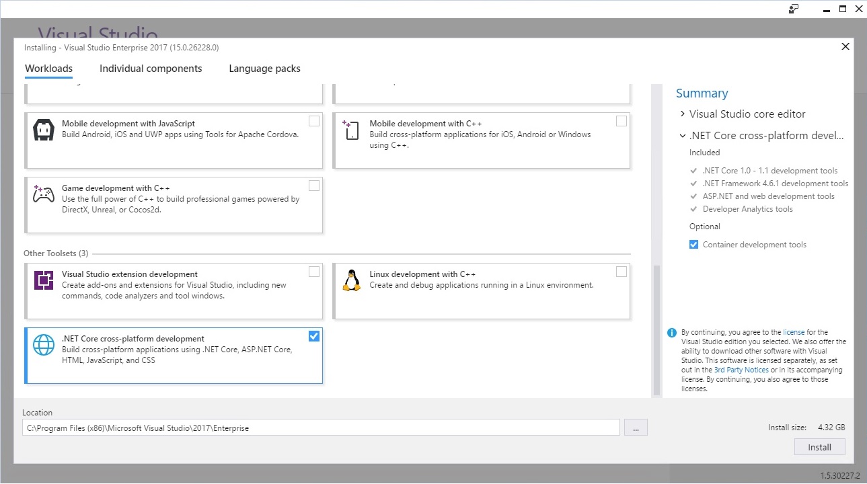Disable the Container development tools option
The image size is (867, 484).
coord(693,245)
